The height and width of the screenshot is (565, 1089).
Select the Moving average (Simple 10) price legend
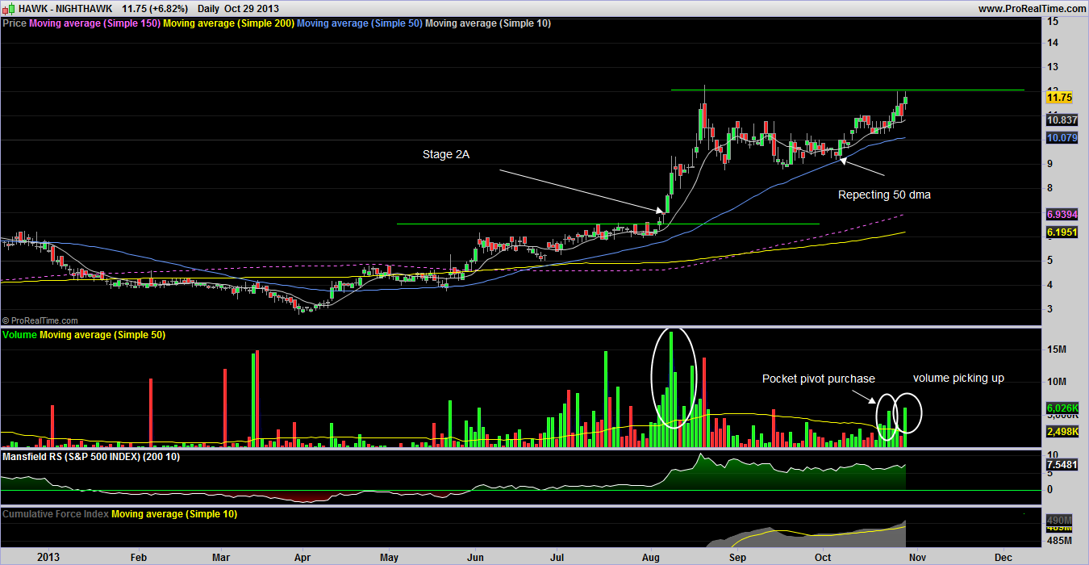tap(488, 23)
